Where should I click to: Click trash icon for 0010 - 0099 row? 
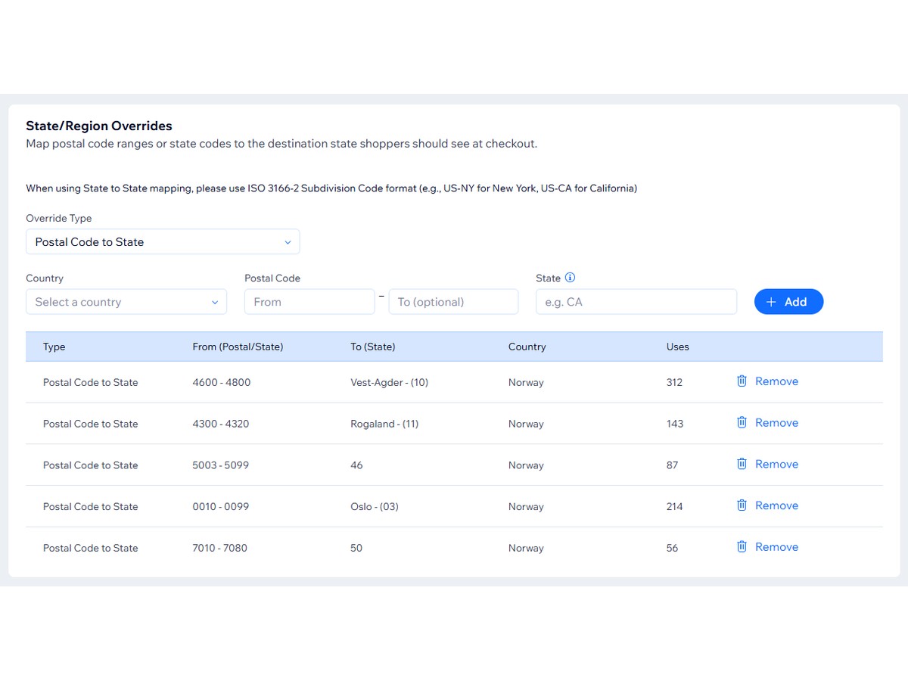(742, 505)
